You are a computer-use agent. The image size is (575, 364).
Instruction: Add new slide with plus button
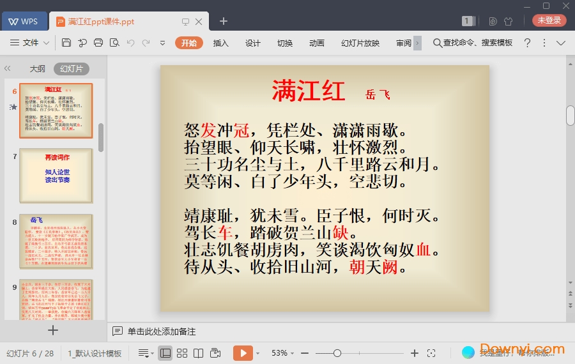(53, 330)
